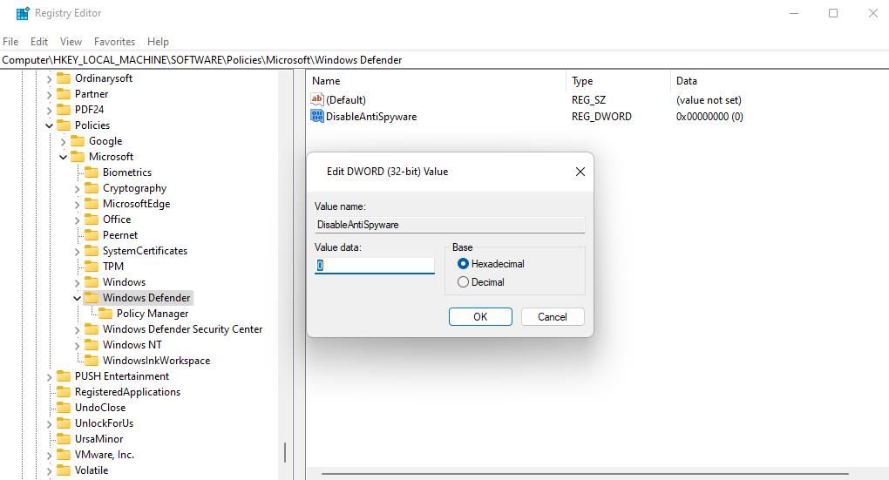Open the Edit menu
Screen dimensions: 889x480
pyautogui.click(x=39, y=41)
